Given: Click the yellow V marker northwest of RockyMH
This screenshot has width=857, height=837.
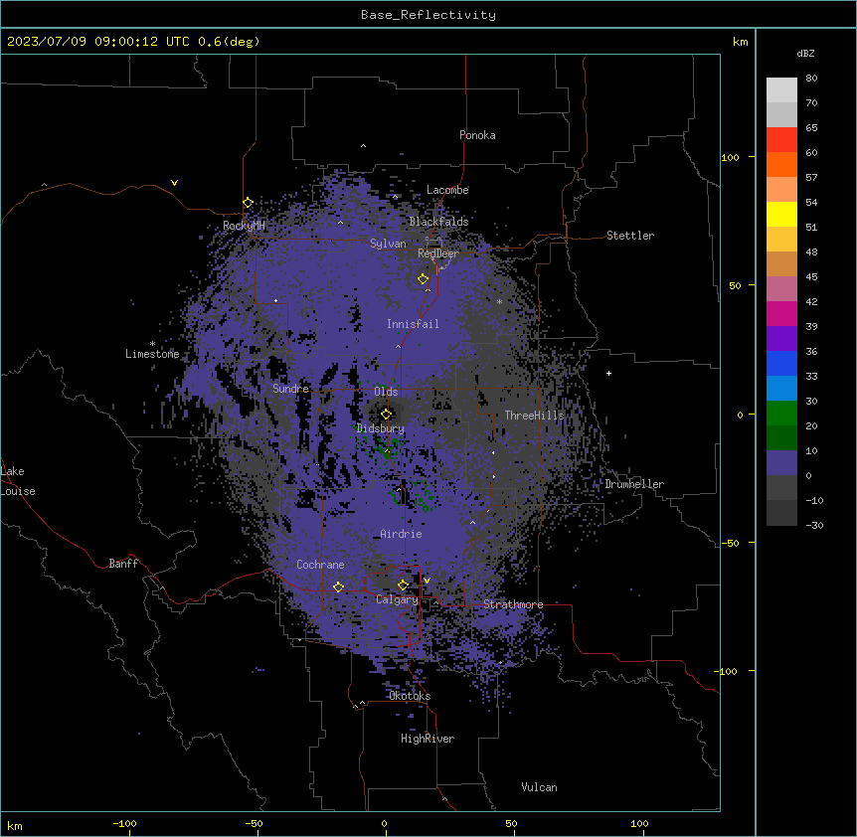Looking at the screenshot, I should tap(174, 183).
